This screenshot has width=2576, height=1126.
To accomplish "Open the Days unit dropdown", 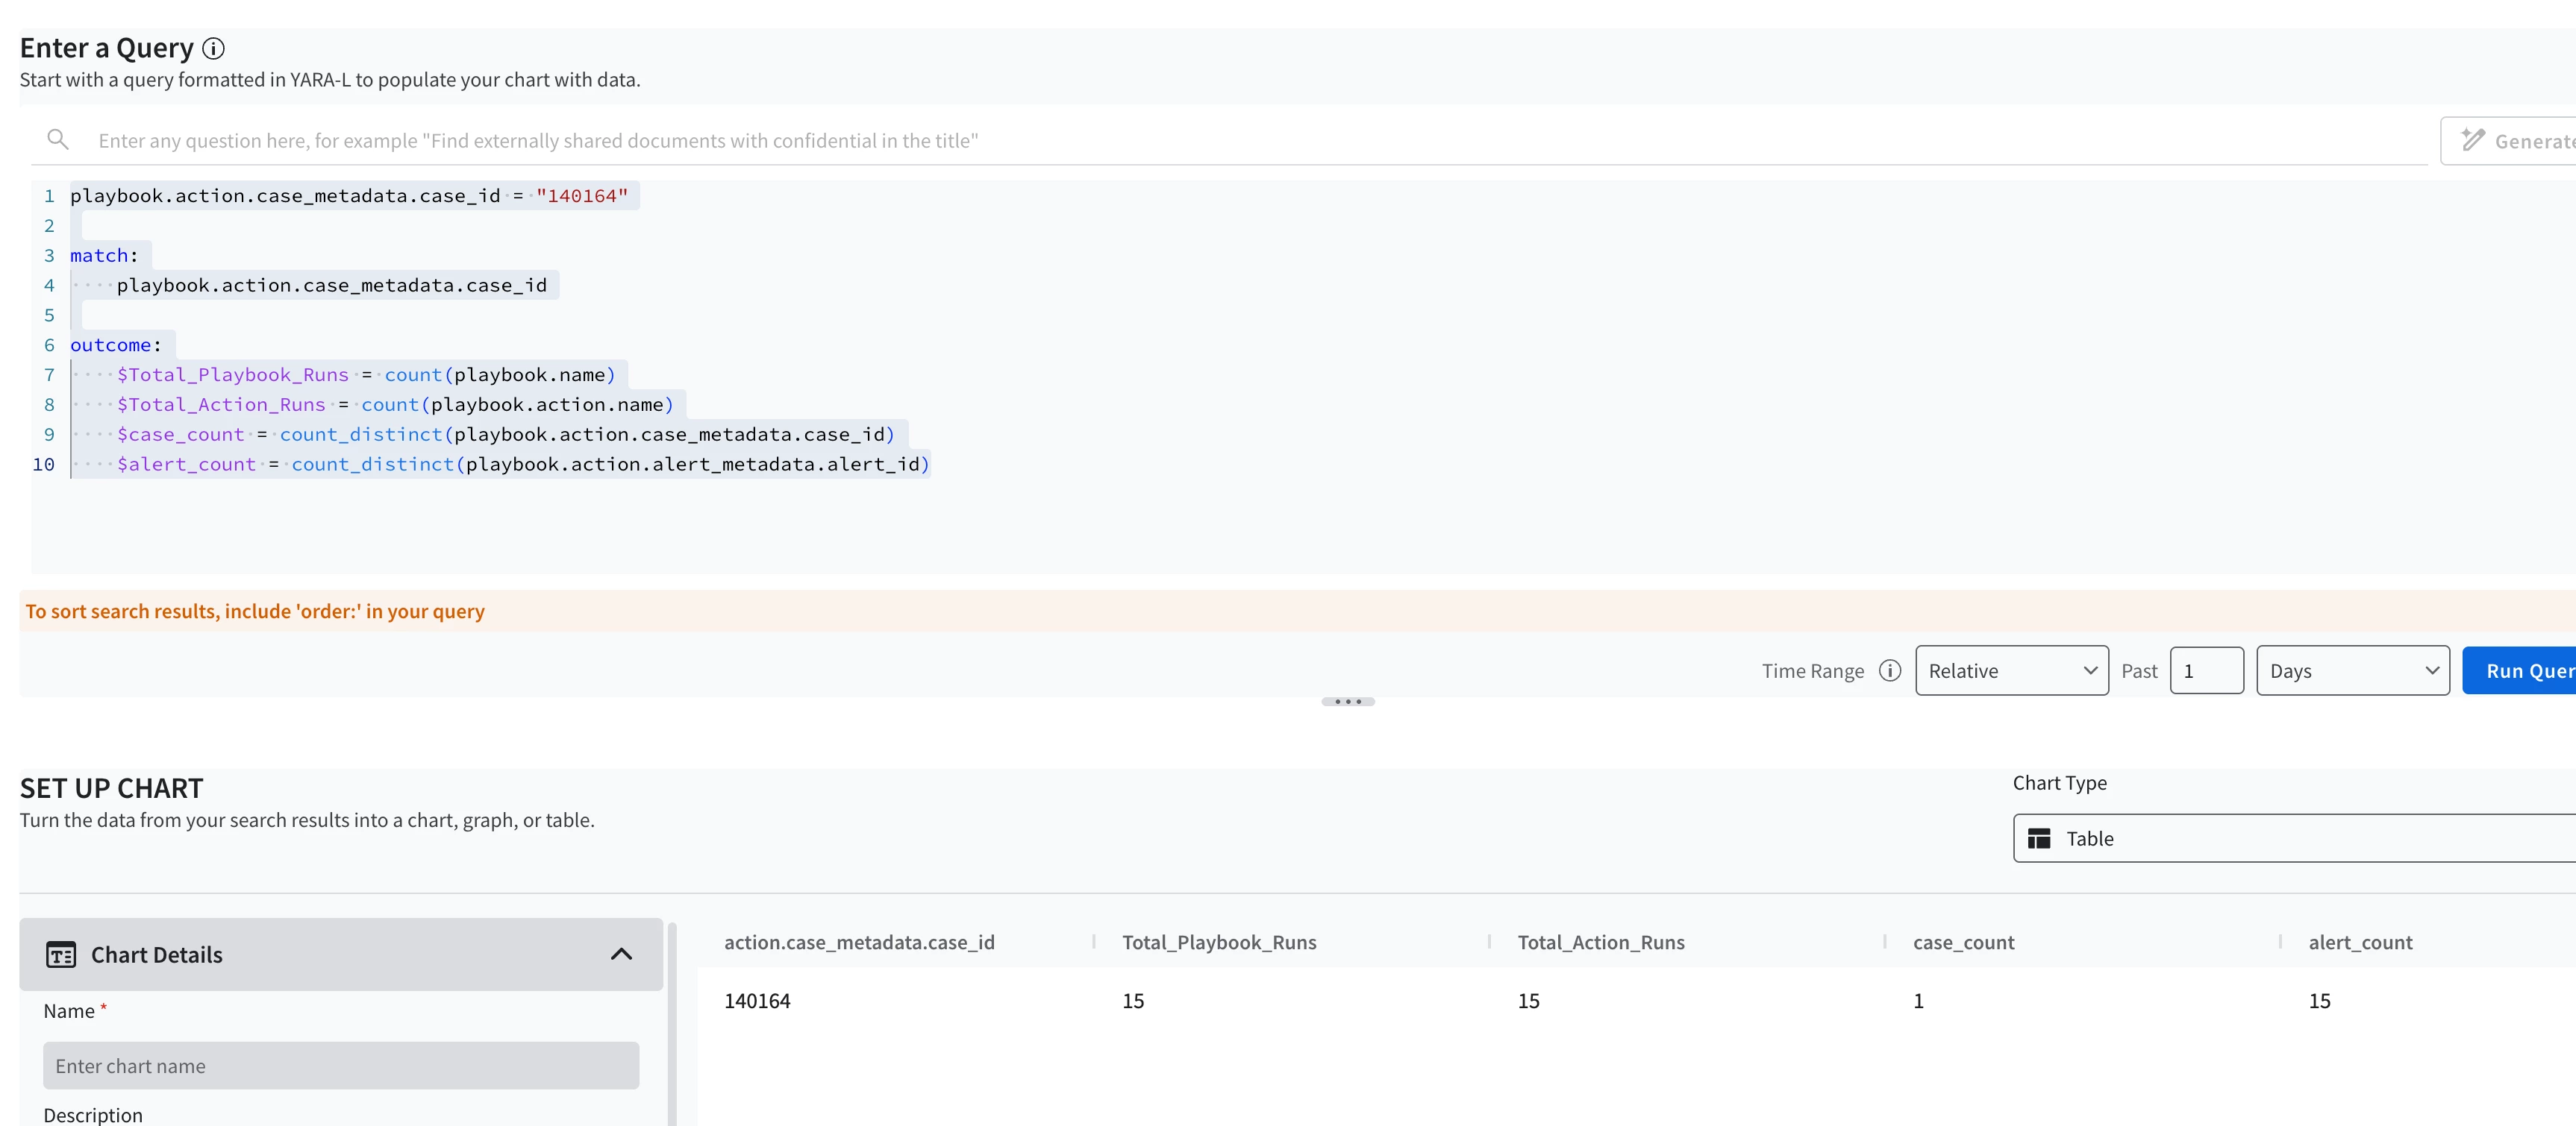I will (2352, 670).
